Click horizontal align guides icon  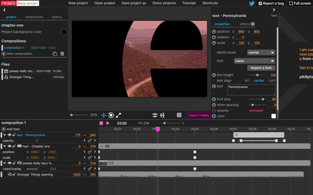(x=155, y=115)
